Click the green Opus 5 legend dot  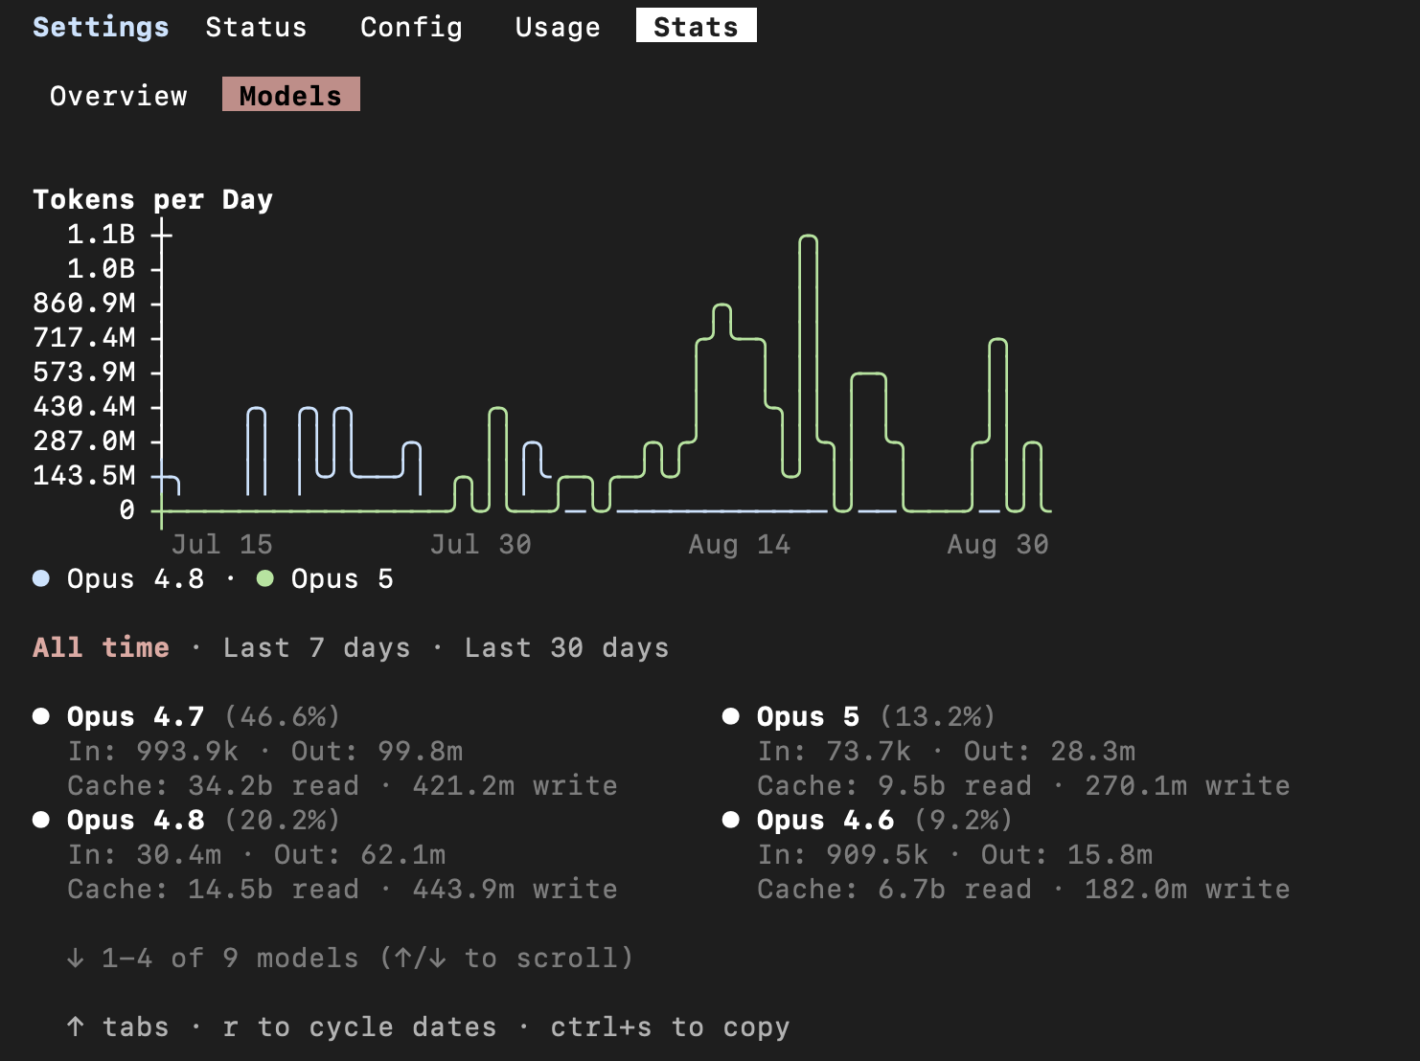[x=265, y=578]
